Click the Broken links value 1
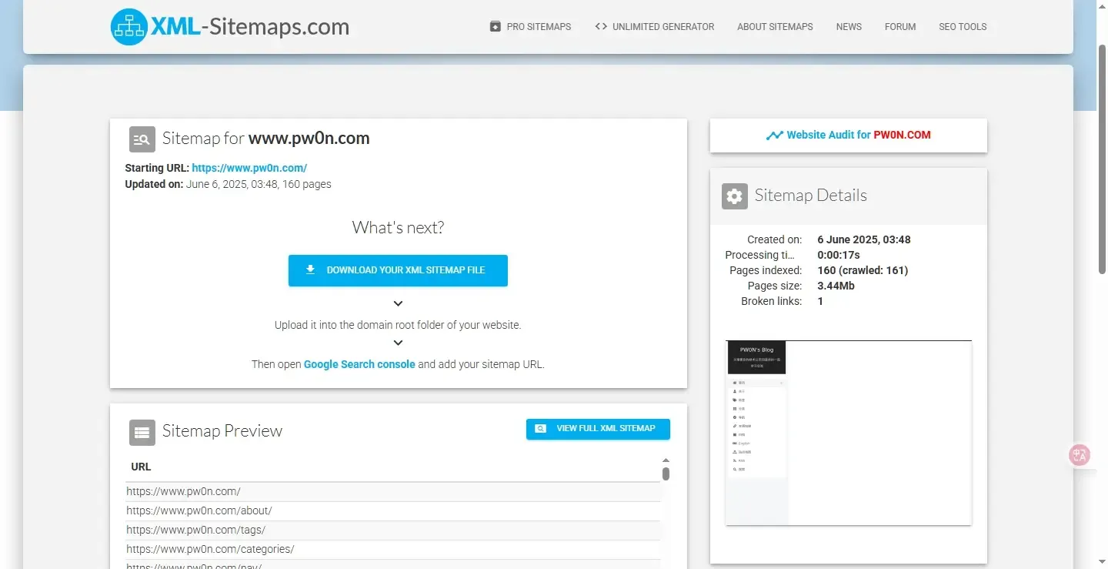 820,301
